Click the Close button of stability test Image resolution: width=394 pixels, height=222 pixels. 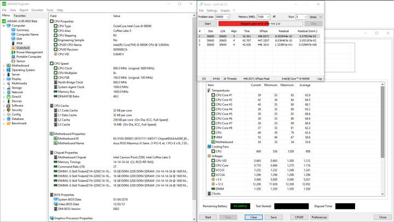[383, 217]
